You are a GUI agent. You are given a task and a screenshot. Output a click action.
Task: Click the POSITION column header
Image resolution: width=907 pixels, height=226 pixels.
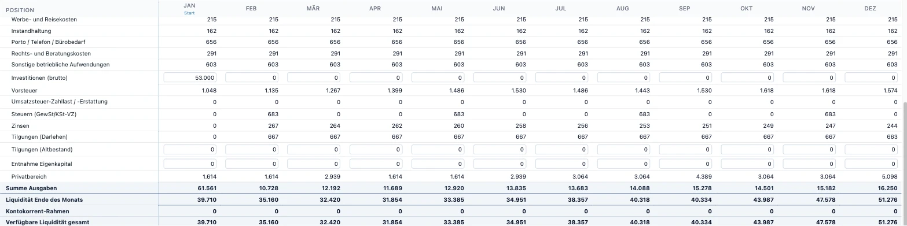[20, 10]
